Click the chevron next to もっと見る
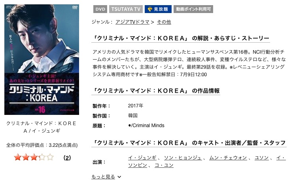Viewport: 293px width, 182px height. (119, 177)
